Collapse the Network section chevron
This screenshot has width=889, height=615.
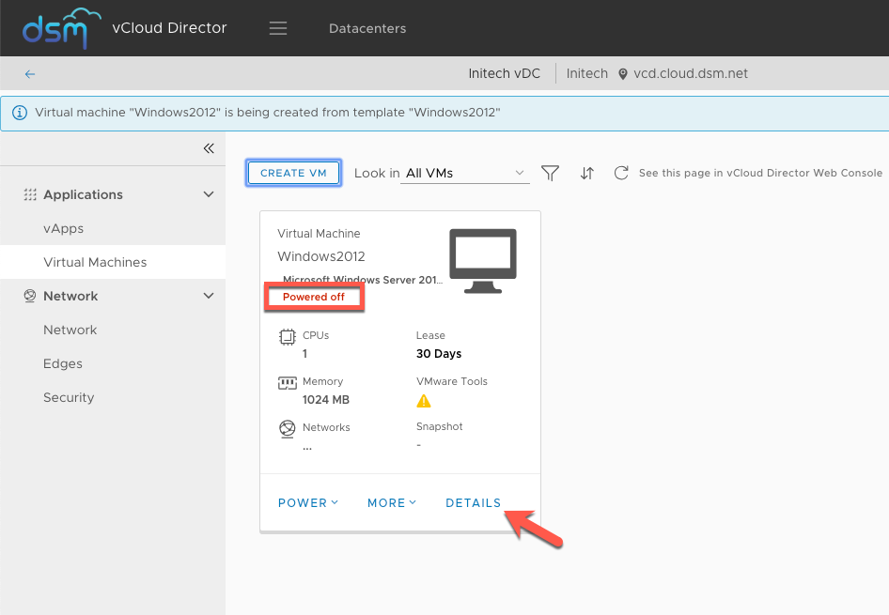(209, 296)
